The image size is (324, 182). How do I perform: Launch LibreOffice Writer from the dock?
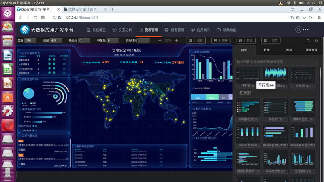point(8,55)
